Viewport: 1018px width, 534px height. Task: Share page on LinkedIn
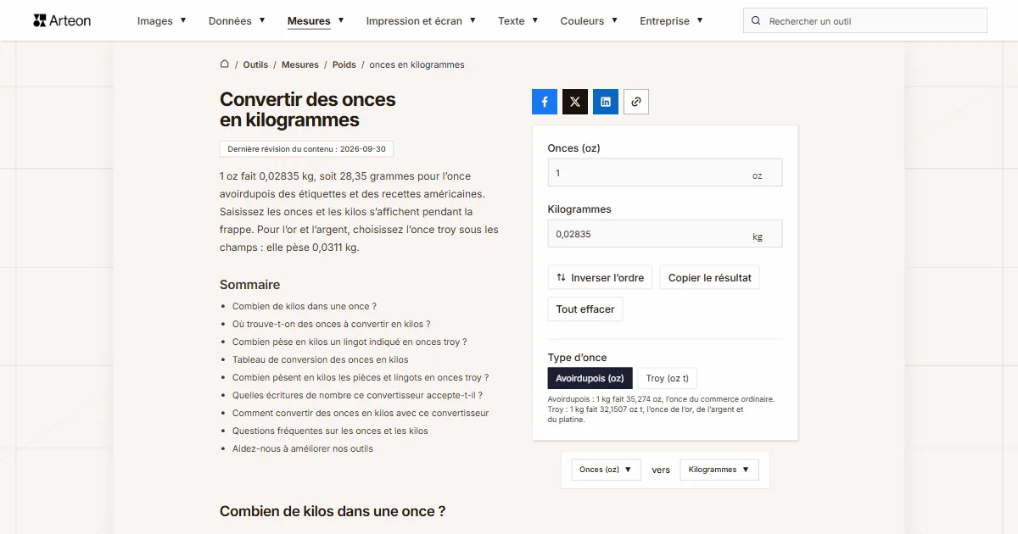[x=606, y=102]
